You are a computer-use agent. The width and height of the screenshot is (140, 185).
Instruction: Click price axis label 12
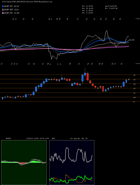(134, 89)
